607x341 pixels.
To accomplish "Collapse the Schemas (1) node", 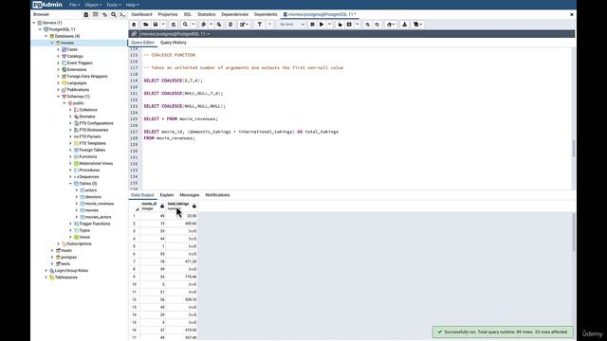I will (59, 97).
